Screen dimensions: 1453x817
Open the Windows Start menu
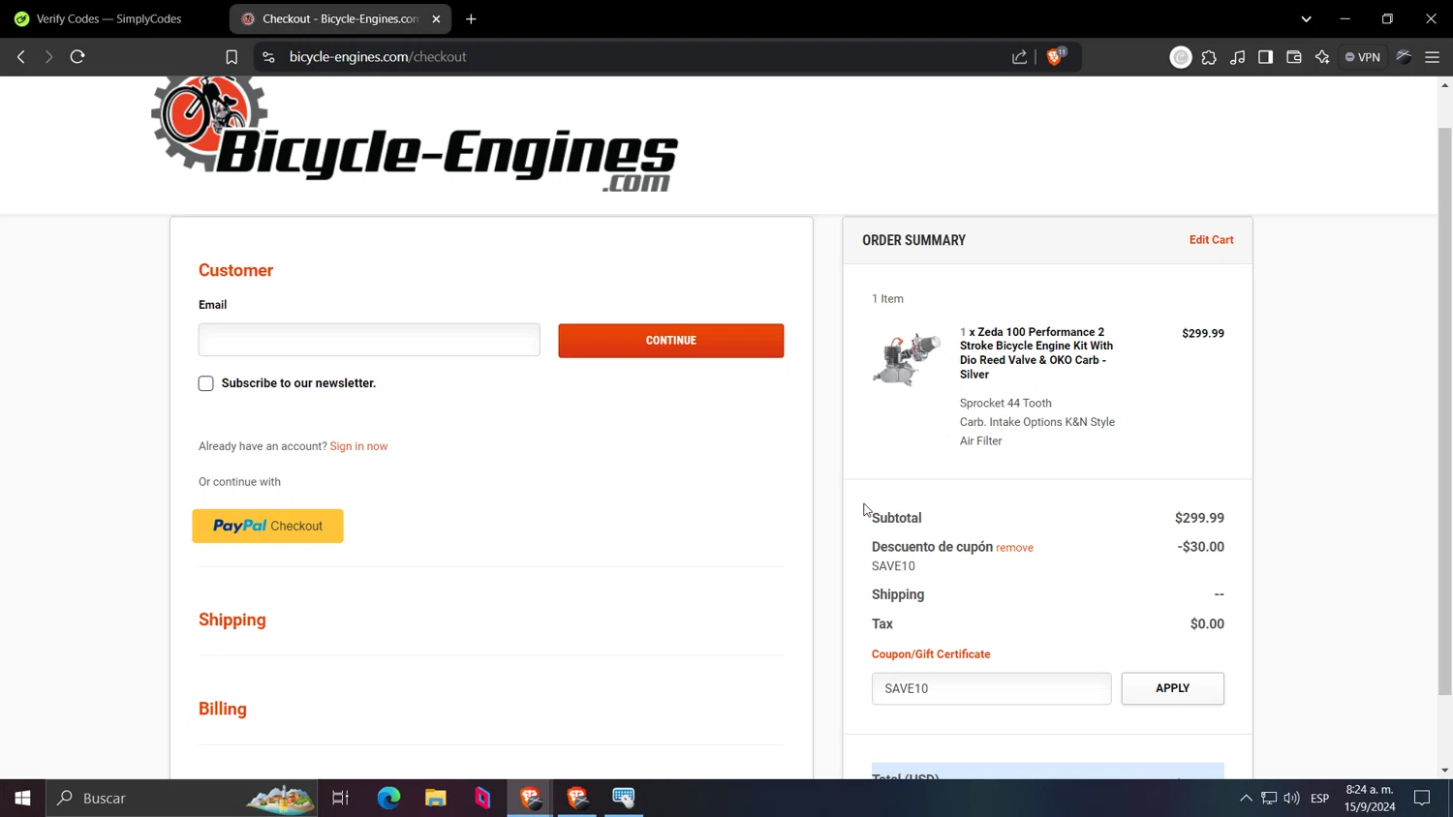click(x=22, y=798)
